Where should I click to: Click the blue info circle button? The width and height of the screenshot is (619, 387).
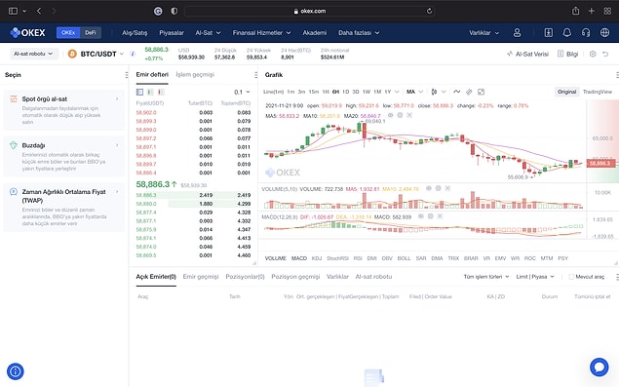16,371
